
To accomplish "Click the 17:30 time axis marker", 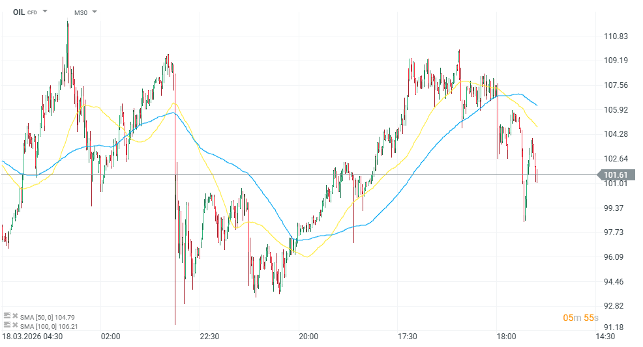I will (407, 337).
